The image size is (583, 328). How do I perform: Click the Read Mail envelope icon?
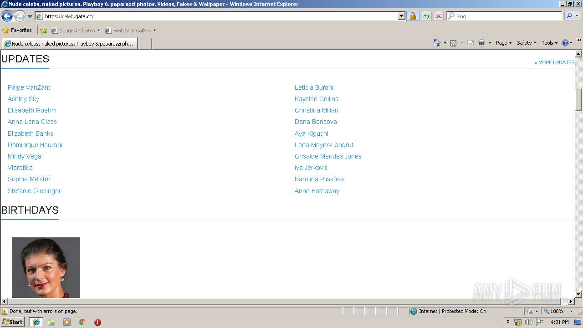click(470, 43)
